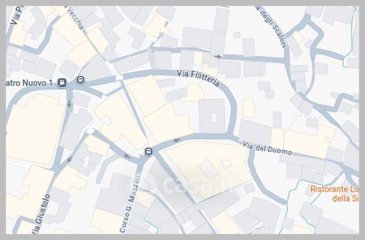Select the Corso G. Mazzini street label

coord(130,204)
